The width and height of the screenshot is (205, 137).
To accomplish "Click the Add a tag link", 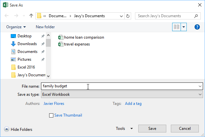I will point(133,104).
